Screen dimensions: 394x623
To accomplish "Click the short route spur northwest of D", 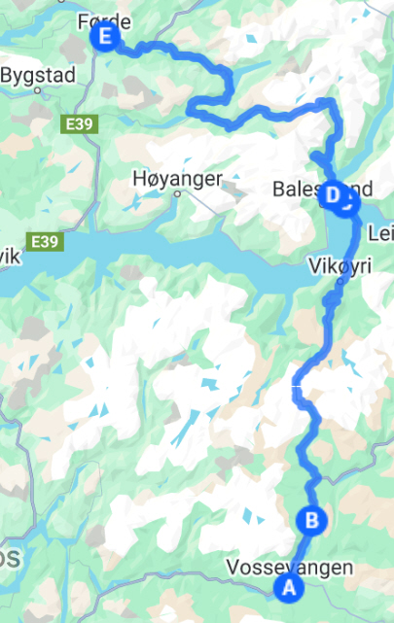I will click(x=320, y=159).
